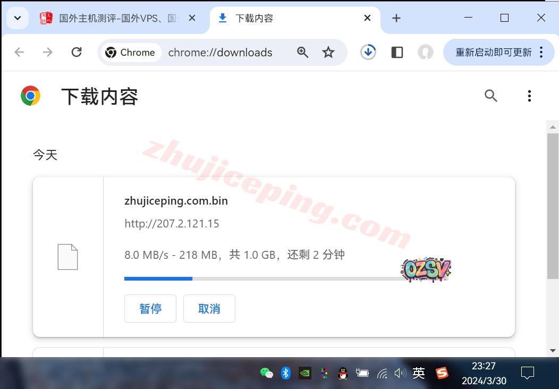
Task: Pause the download with 暂停
Action: (150, 309)
